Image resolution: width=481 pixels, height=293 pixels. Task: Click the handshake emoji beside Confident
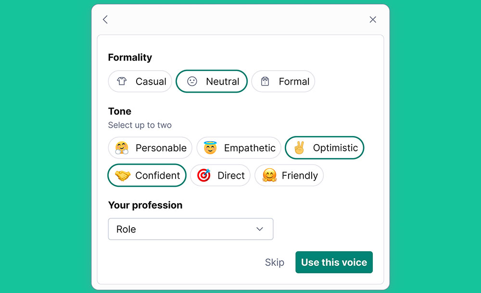122,175
